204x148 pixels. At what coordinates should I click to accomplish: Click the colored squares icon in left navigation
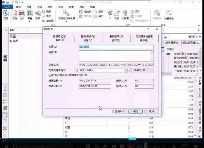[5, 102]
